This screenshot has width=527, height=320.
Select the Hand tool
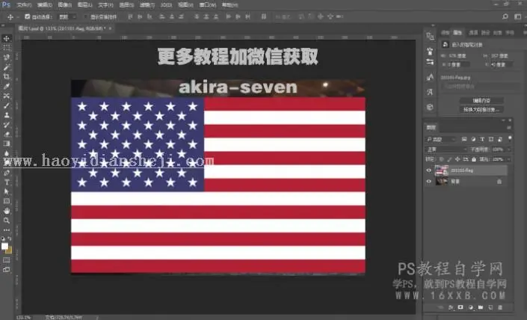(x=7, y=211)
